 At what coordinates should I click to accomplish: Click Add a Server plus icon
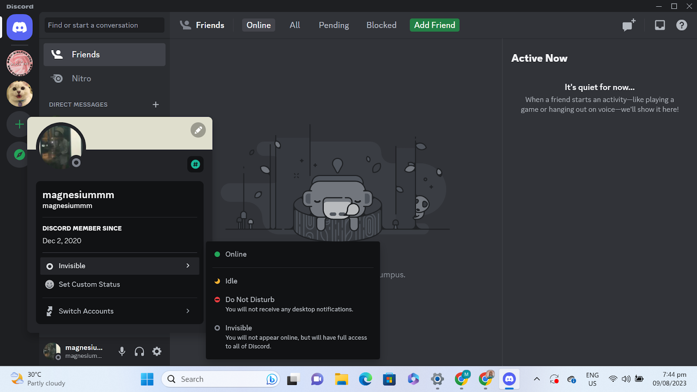coord(20,124)
